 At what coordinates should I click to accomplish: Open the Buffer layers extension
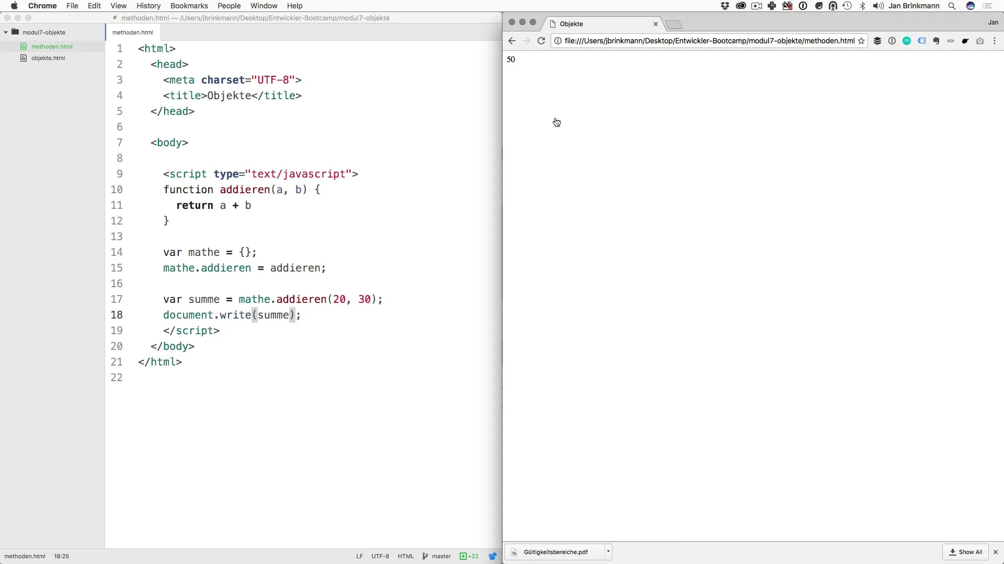(x=877, y=41)
